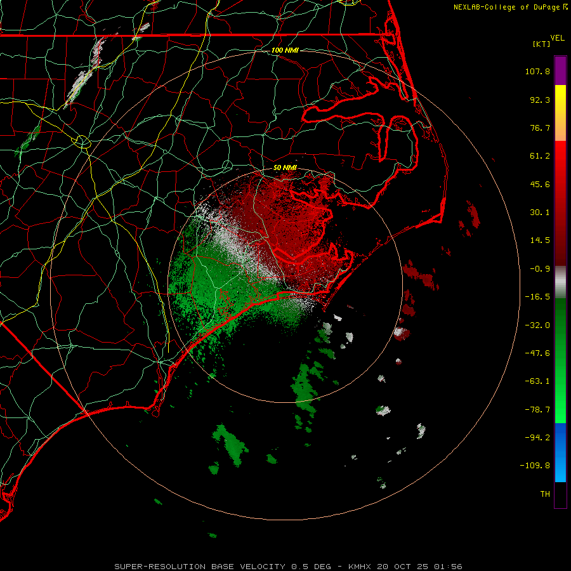Click the 45.6 legend value
The height and width of the screenshot is (571, 571).
pos(540,184)
